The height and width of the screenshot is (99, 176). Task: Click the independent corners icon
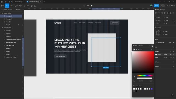[x=174, y=23]
